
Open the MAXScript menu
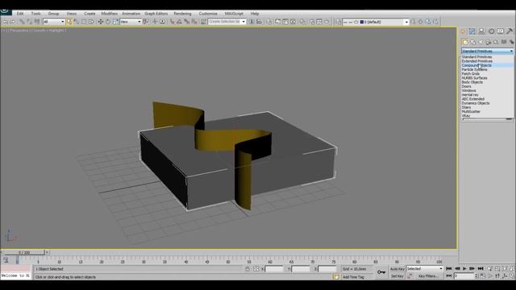point(234,14)
